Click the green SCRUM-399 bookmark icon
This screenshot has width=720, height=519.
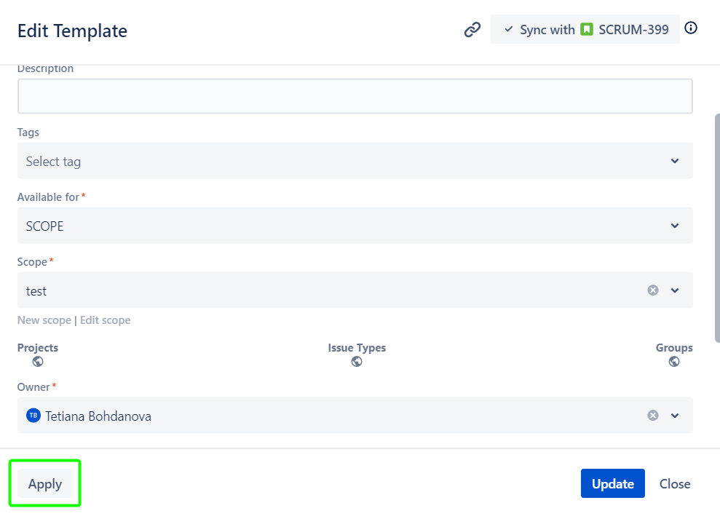(587, 30)
